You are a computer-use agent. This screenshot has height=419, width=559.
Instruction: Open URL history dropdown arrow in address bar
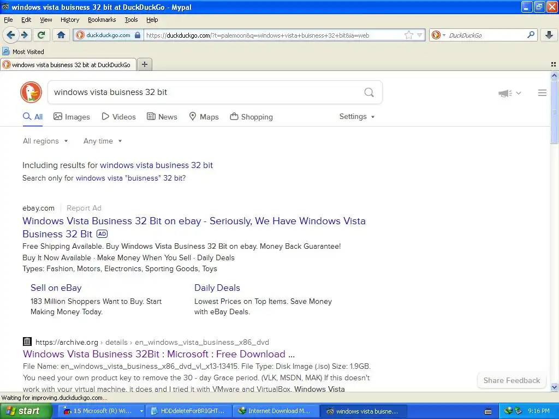(x=420, y=35)
